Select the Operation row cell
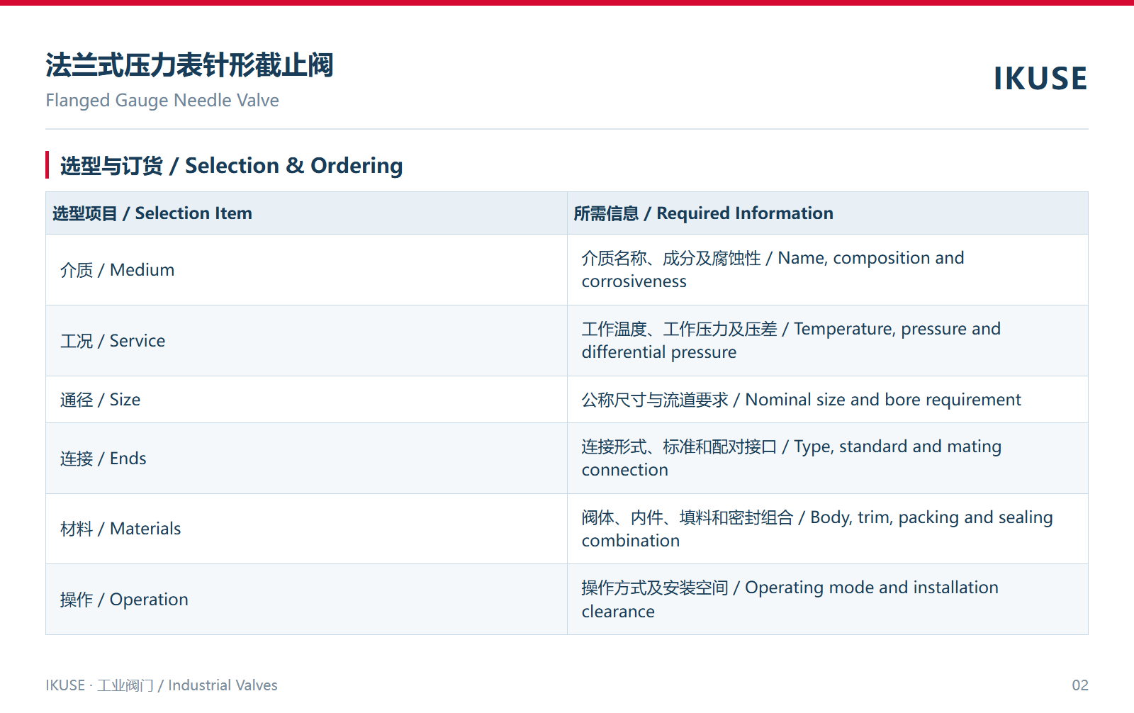Screen dimensions: 1134x713 tap(306, 600)
